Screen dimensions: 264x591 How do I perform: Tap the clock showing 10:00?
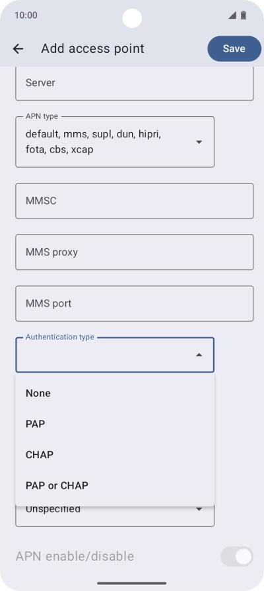pos(26,15)
